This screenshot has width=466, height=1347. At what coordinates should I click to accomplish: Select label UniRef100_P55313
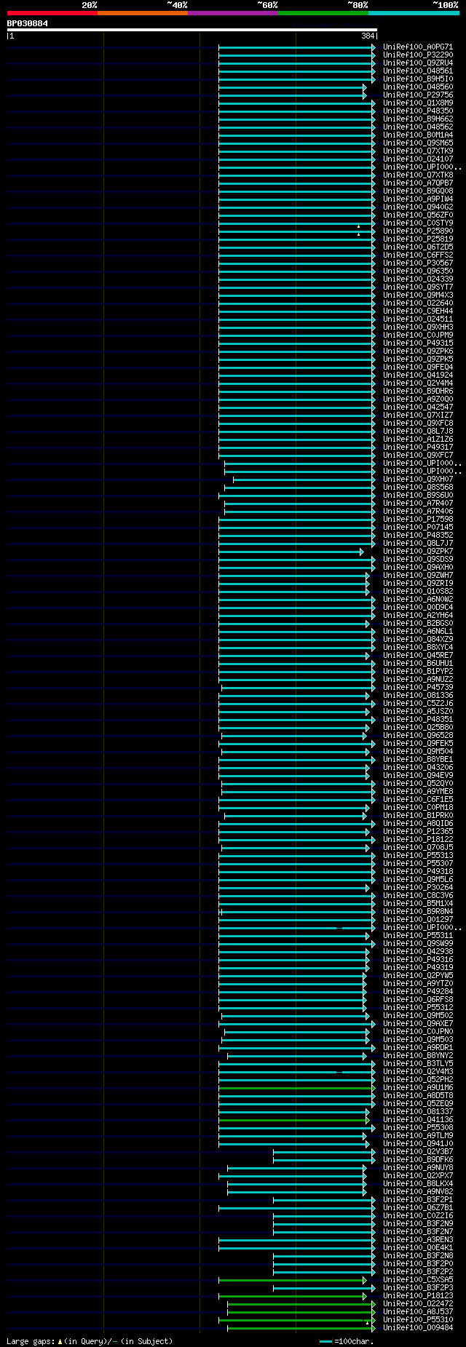418,855
